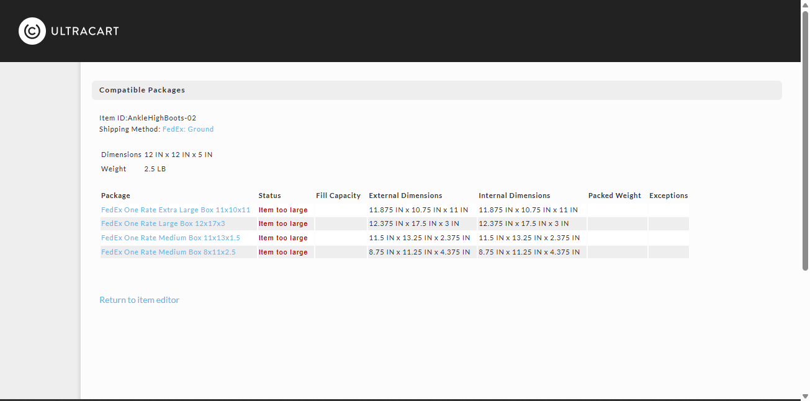Image resolution: width=810 pixels, height=401 pixels.
Task: Click the Packed Weight column header
Action: (x=614, y=196)
